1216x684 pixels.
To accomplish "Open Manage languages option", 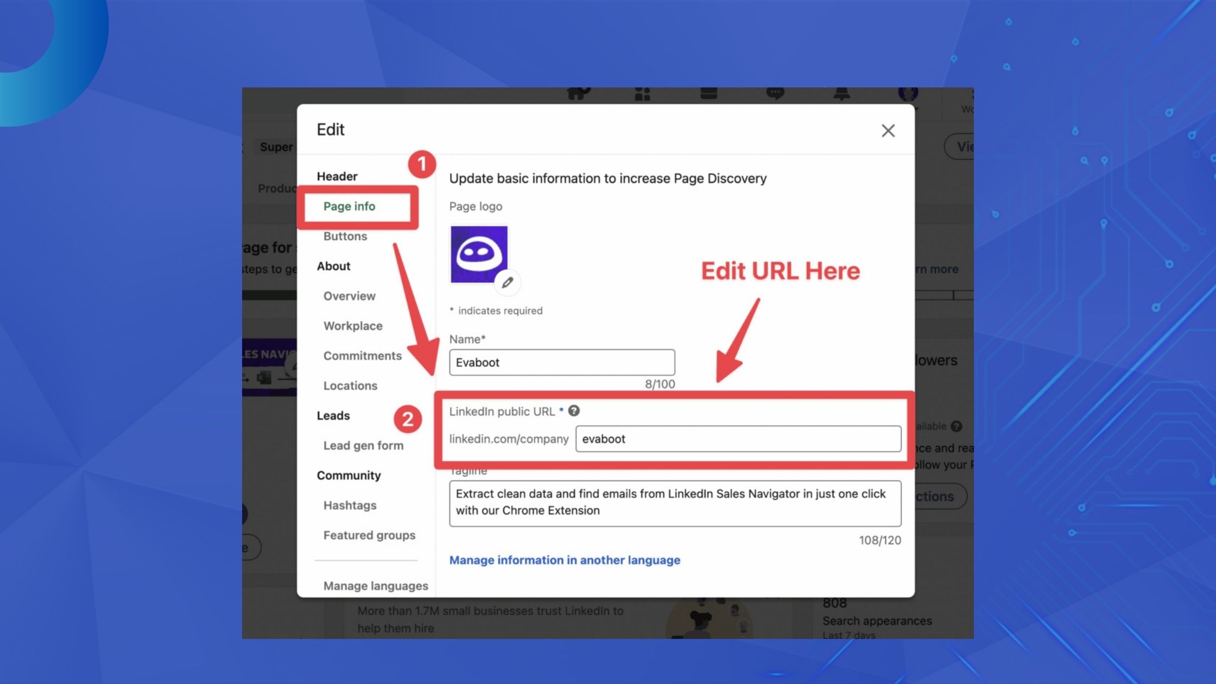I will [376, 586].
